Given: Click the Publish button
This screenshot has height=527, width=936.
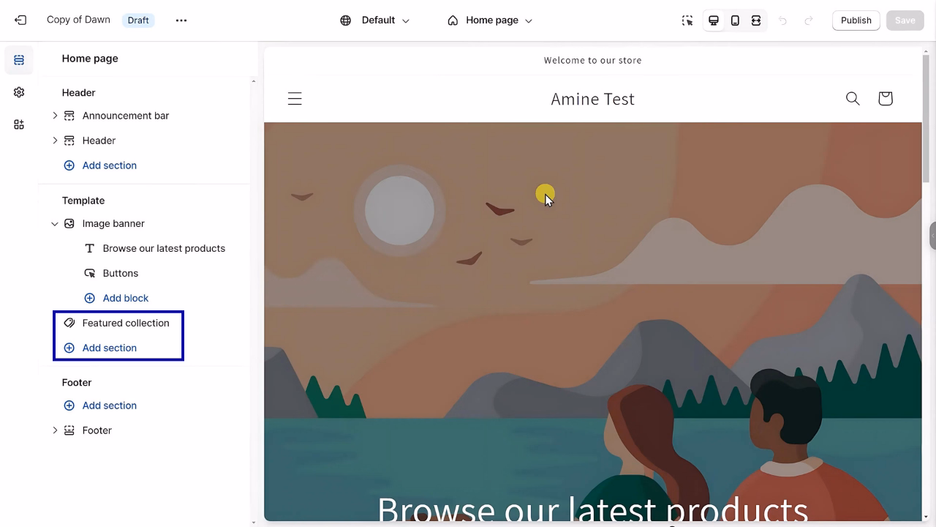Looking at the screenshot, I should click(856, 20).
